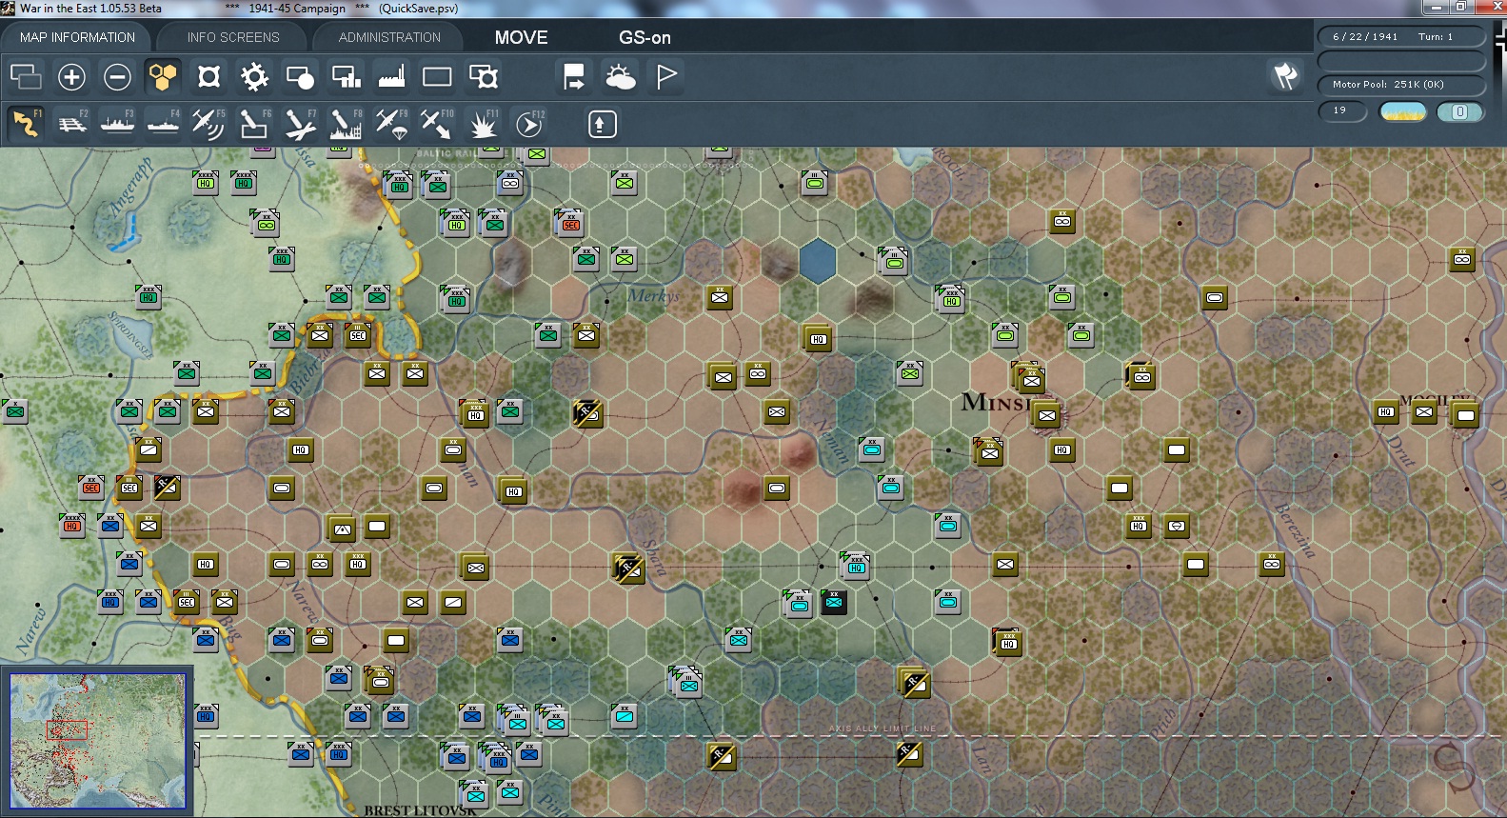Viewport: 1507px width, 818px height.
Task: Select the F8 bomb city icon
Action: pyautogui.click(x=346, y=124)
